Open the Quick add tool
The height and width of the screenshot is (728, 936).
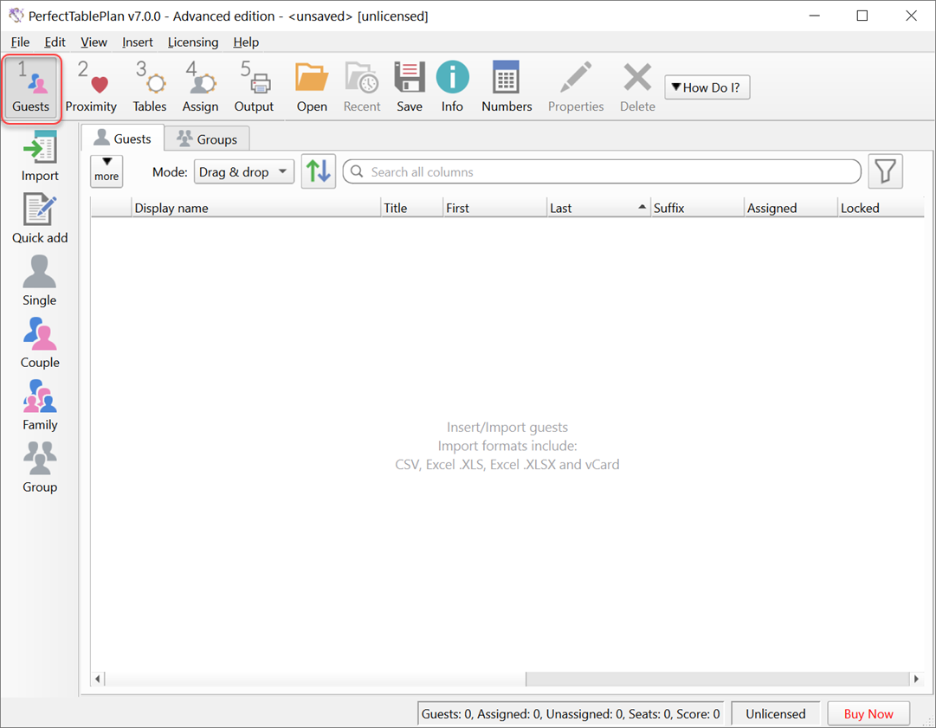[39, 216]
